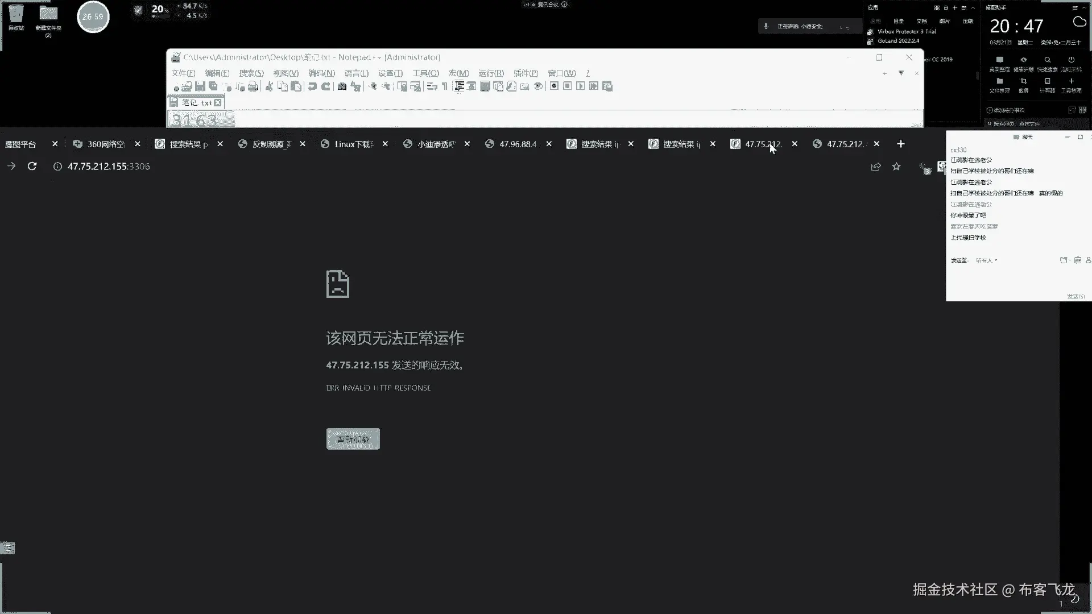Expand Notepad++ document list dropdown triangle
Viewport: 1092px width, 614px height.
[x=901, y=73]
